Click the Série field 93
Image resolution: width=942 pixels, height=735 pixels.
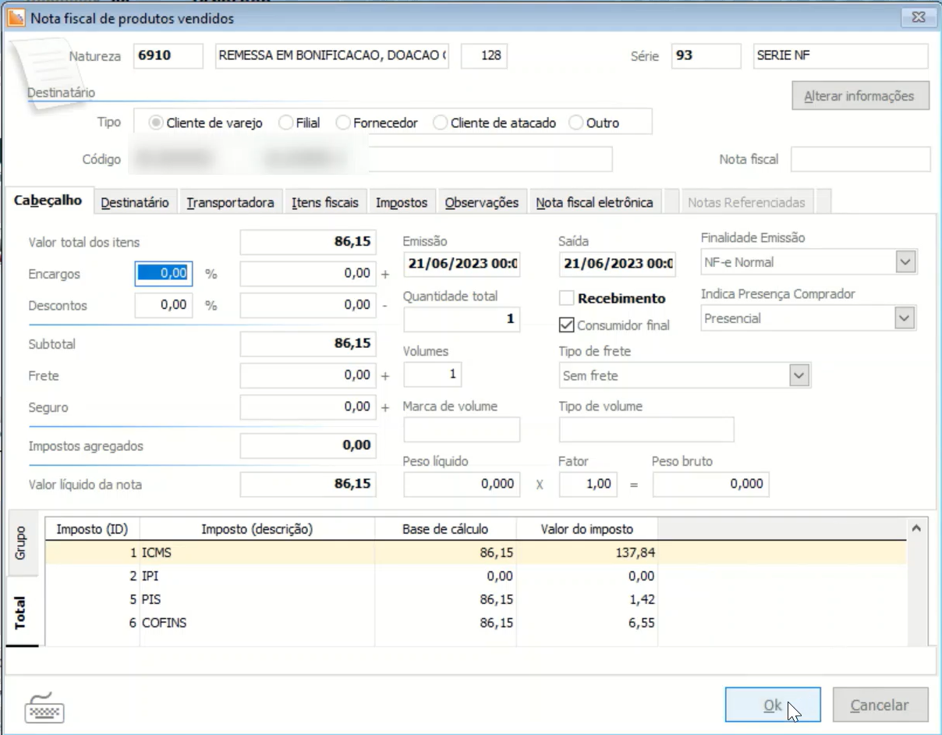(706, 56)
